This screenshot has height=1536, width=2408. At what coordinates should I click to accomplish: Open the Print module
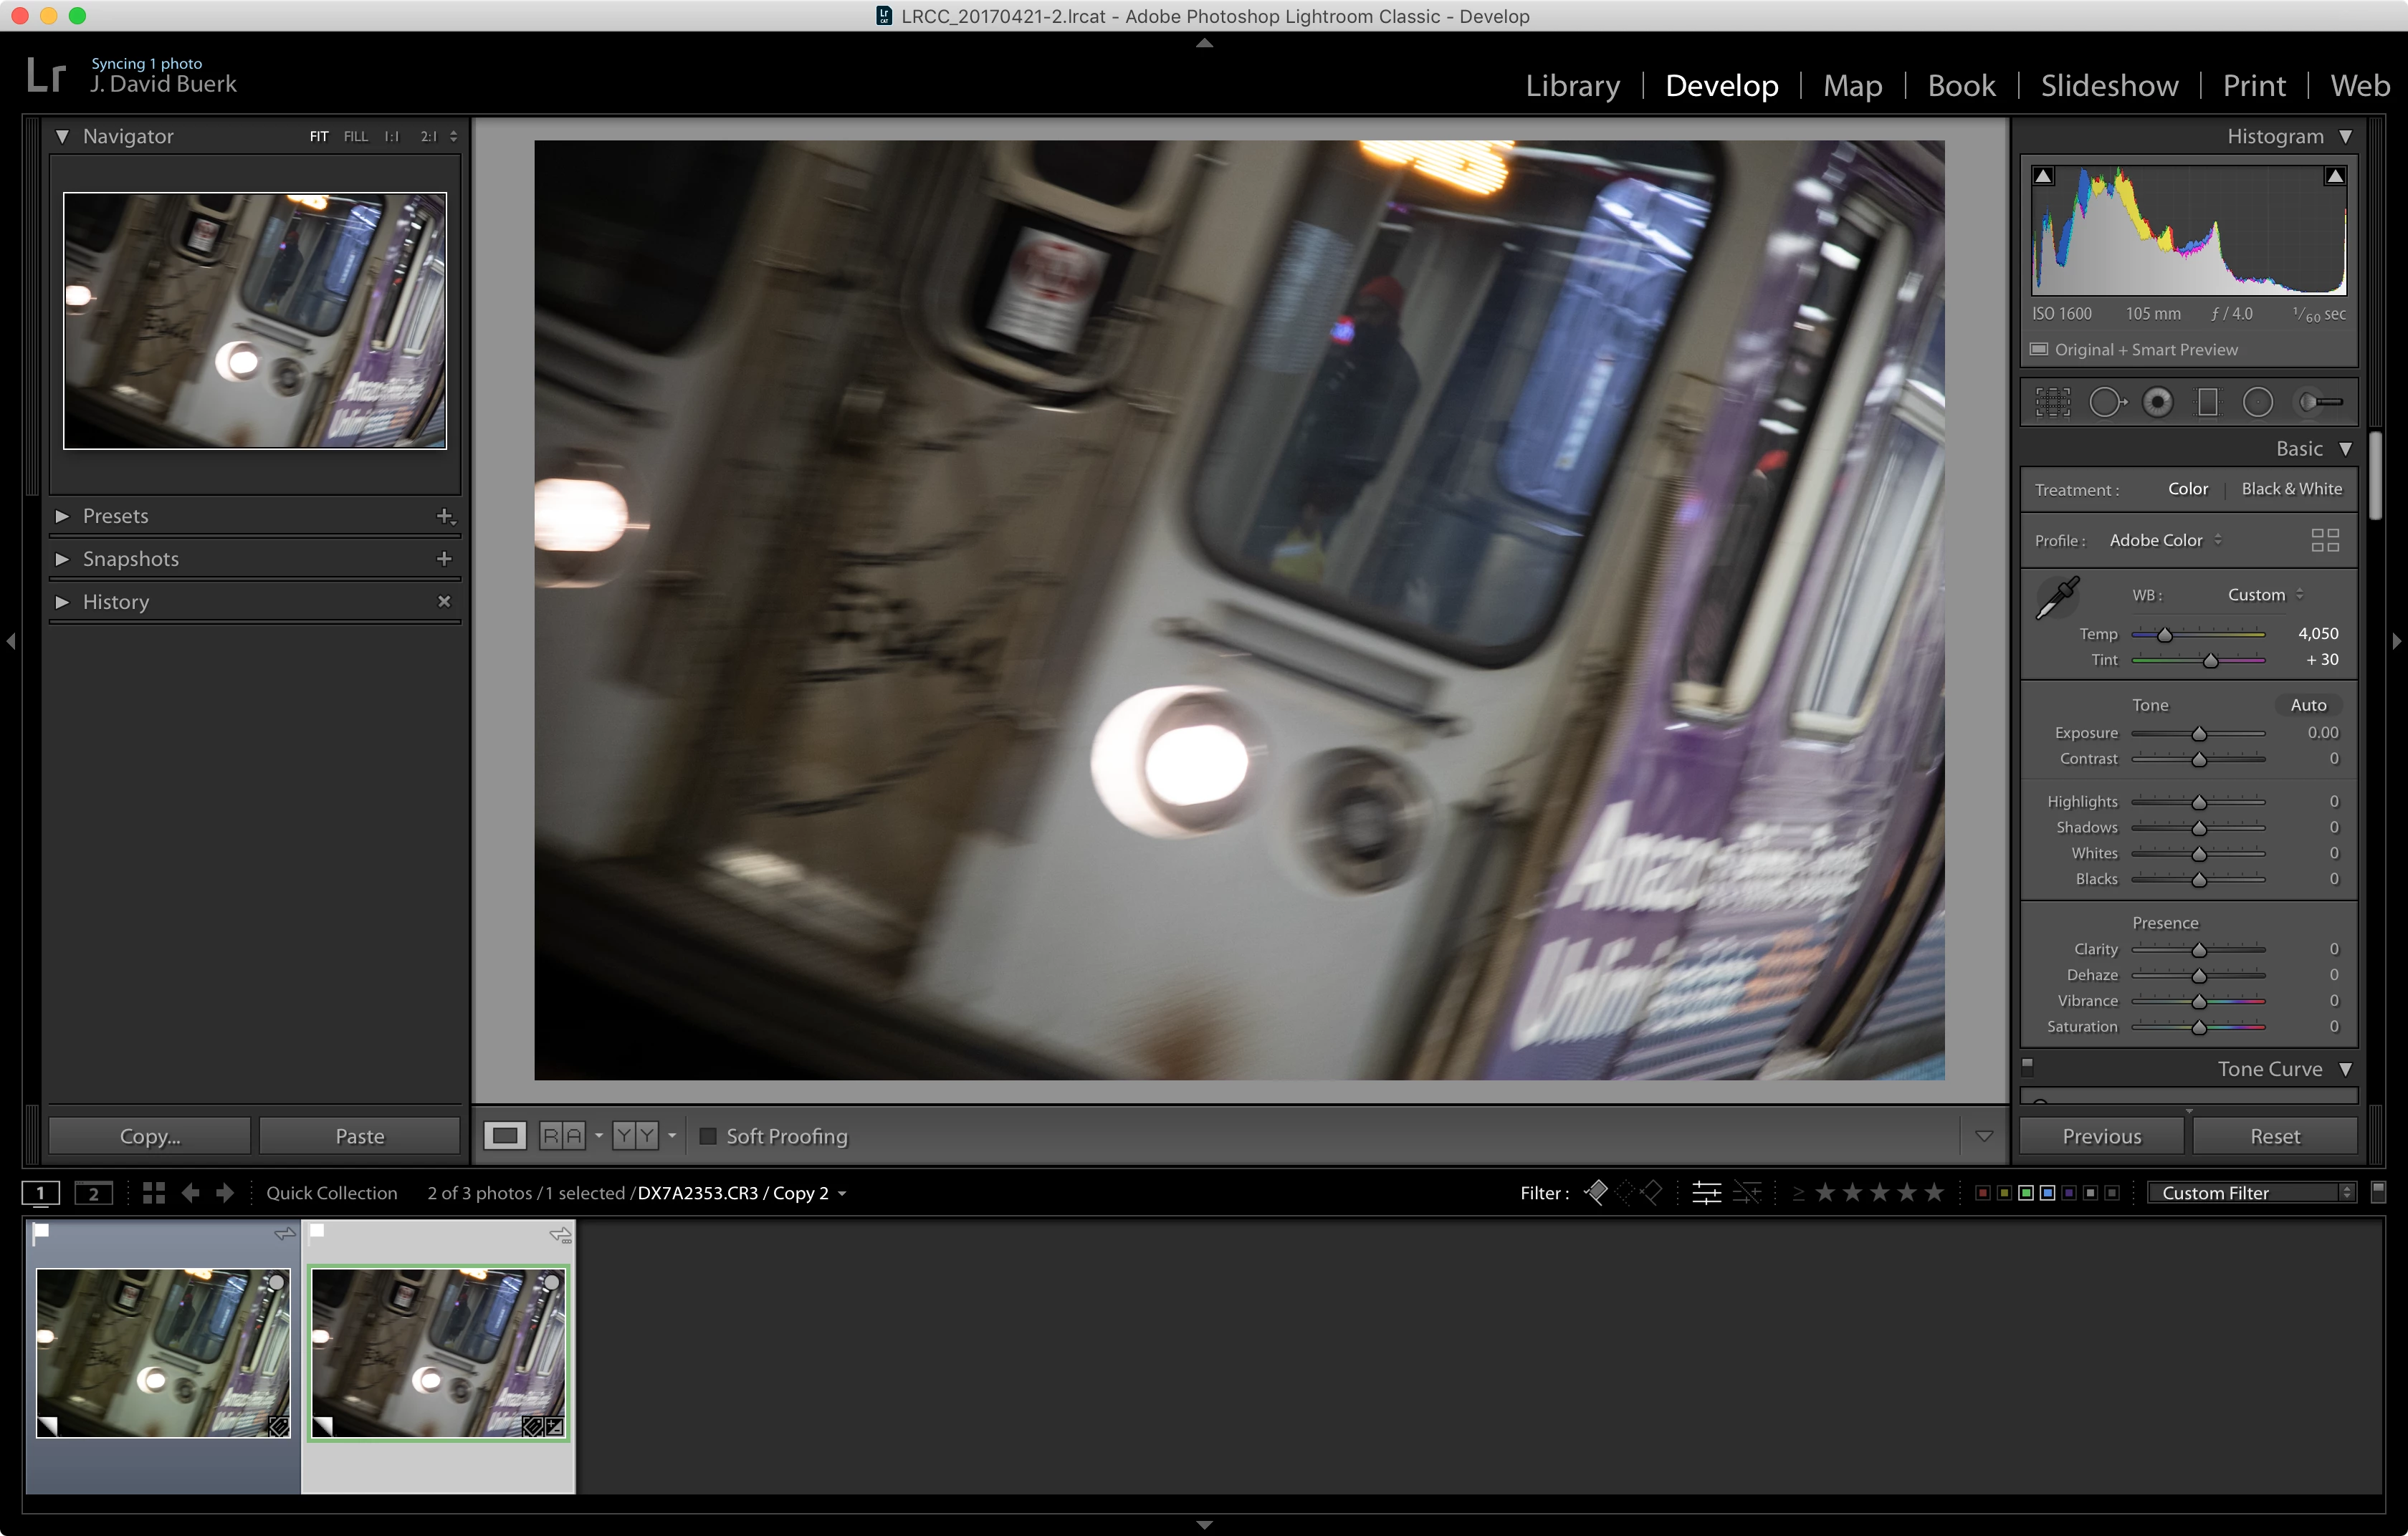click(x=2253, y=86)
